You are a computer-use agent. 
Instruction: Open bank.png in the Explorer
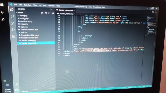[x=24, y=16]
